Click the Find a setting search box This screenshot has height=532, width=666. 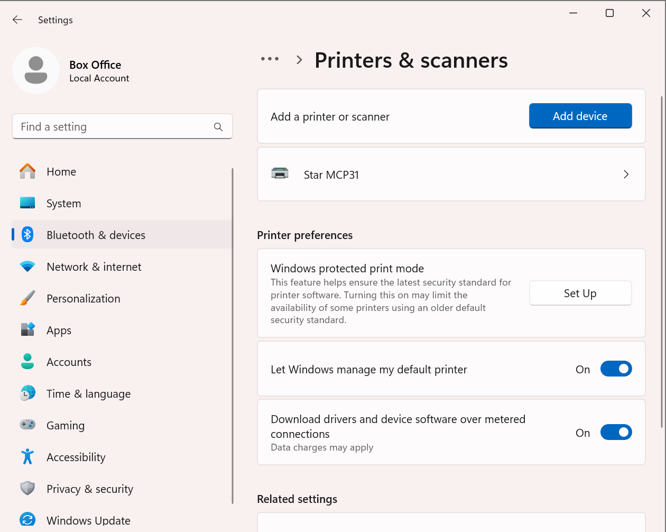coord(122,127)
